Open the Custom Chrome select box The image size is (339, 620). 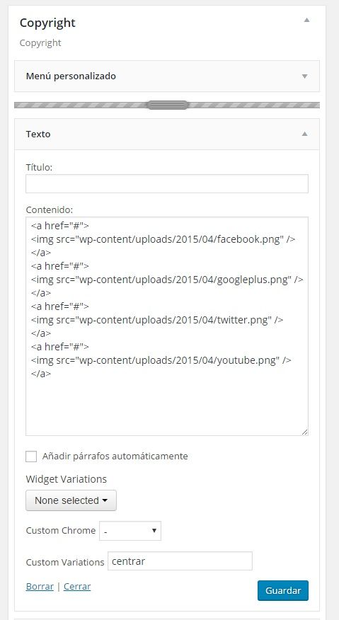[x=130, y=531]
